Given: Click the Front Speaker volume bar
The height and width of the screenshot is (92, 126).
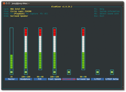Looking at the screenshot, I should [x=55, y=49].
